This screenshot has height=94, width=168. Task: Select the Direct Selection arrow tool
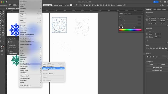coord(3,11)
